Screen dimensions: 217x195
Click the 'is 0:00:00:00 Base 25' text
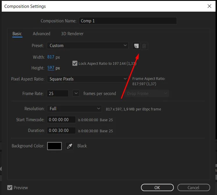pos(95,120)
